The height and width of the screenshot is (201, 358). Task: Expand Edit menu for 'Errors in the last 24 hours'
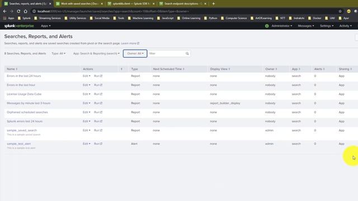click(x=86, y=76)
